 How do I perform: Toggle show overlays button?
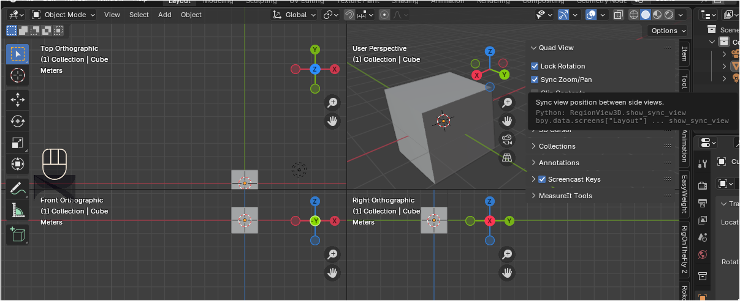click(x=591, y=15)
